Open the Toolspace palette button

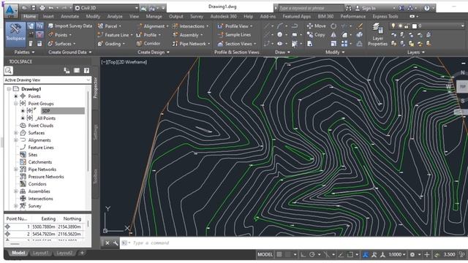click(15, 34)
